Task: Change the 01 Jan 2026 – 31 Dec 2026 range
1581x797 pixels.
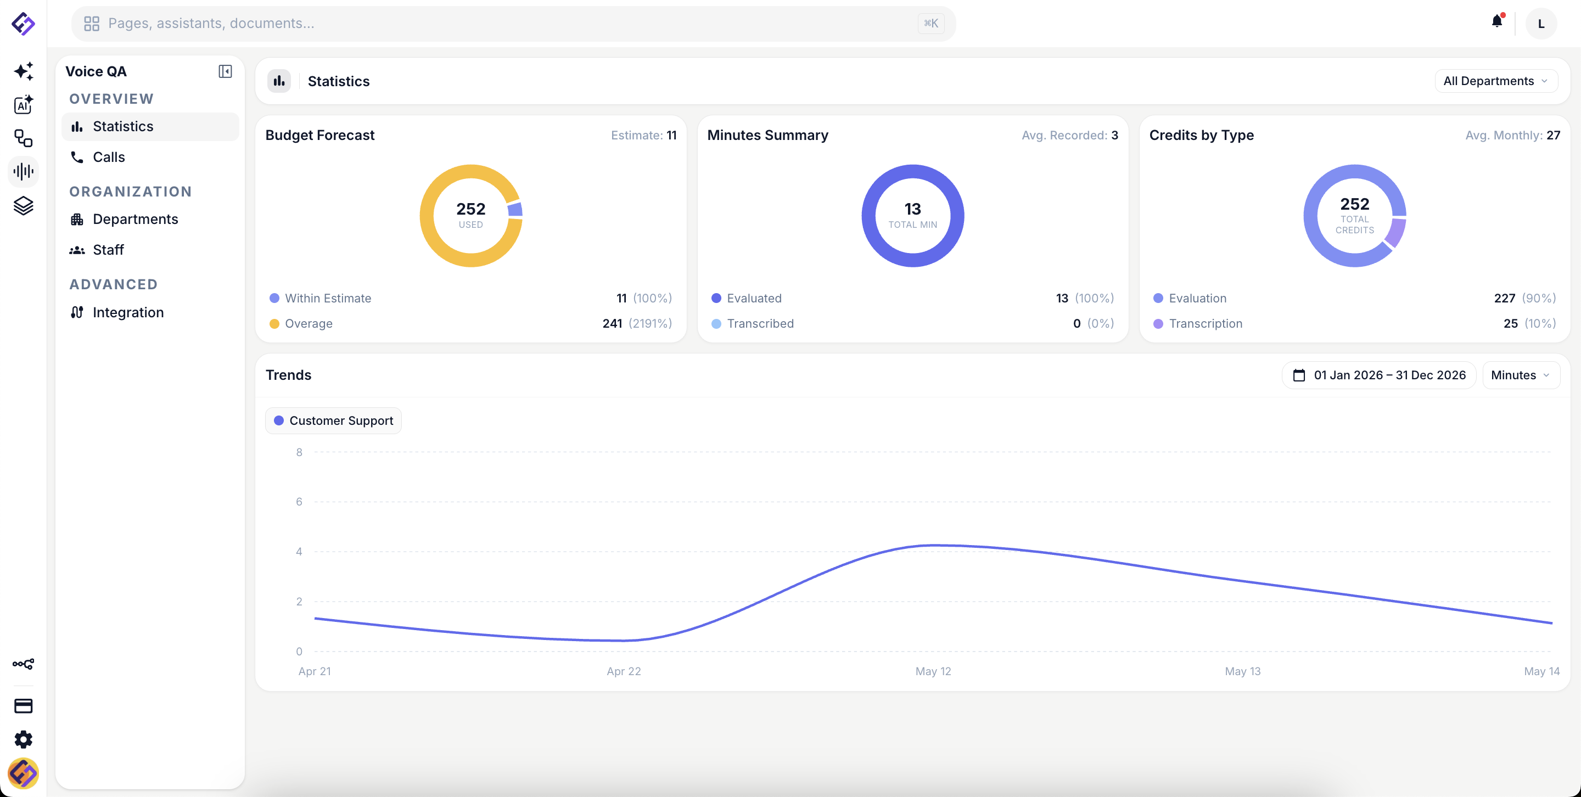Action: [x=1378, y=375]
